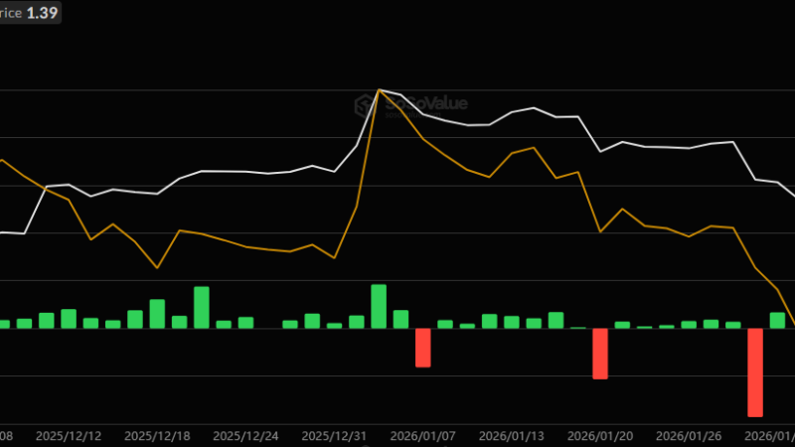Click the largest red bar at far right
The width and height of the screenshot is (795, 447).
pyautogui.click(x=755, y=372)
